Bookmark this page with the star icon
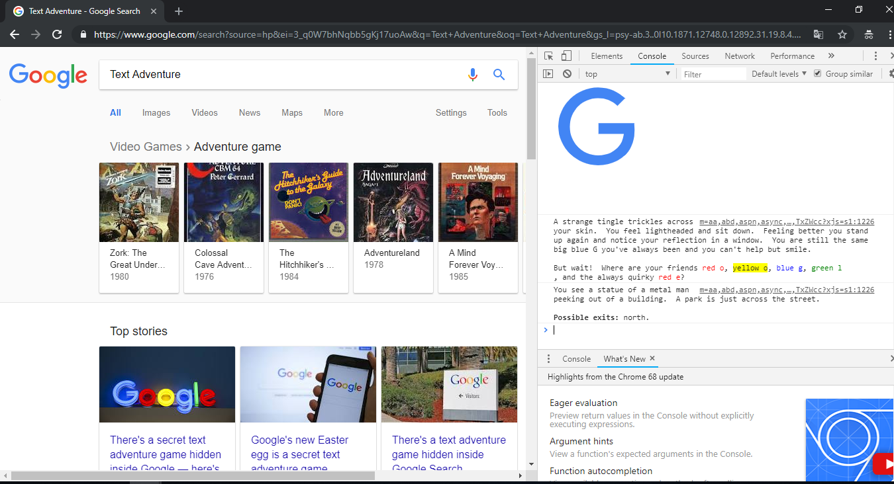Viewport: 894px width, 484px height. coord(842,34)
